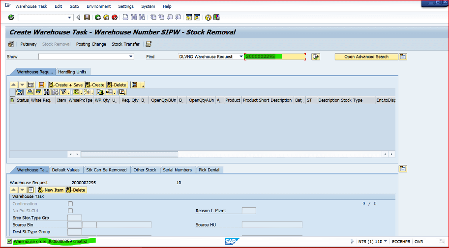Image resolution: width=449 pixels, height=248 pixels.
Task: Collapse the lower panel with its right-side toggle
Action: point(403,169)
